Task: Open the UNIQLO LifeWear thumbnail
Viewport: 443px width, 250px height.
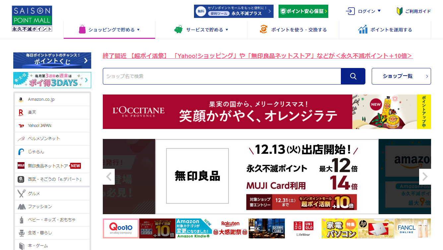Action: tap(303, 228)
